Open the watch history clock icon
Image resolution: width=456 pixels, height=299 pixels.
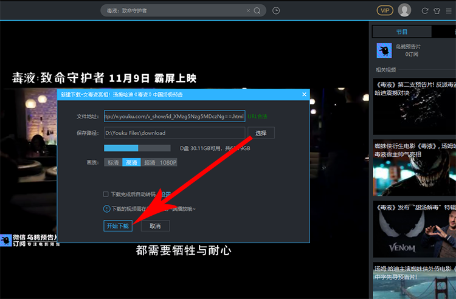click(276, 11)
